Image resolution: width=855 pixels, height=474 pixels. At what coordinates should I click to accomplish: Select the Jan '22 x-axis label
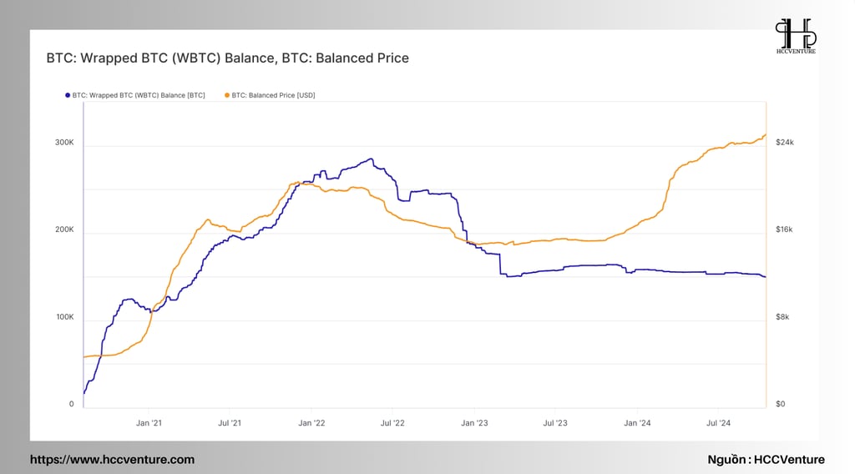tap(311, 423)
